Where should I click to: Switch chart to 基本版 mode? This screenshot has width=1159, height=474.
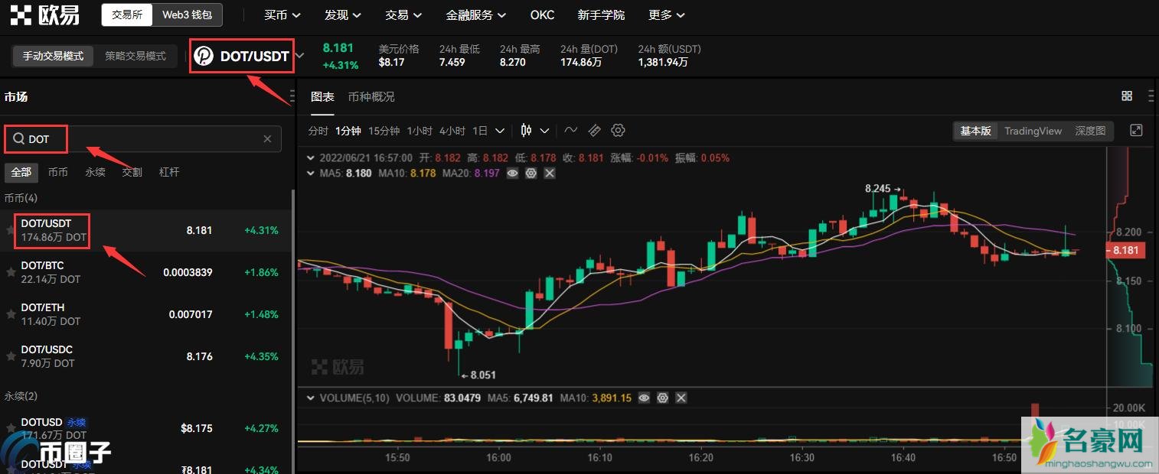pos(975,131)
